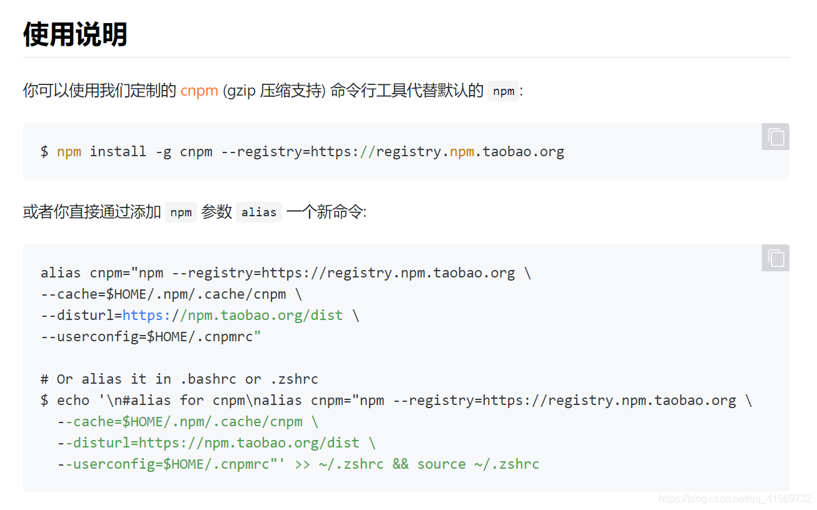Open the orange cnpm link
This screenshot has height=510, width=817.
point(199,91)
